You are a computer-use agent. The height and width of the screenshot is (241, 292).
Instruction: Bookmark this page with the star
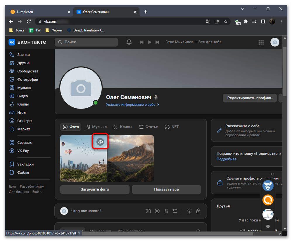226,22
